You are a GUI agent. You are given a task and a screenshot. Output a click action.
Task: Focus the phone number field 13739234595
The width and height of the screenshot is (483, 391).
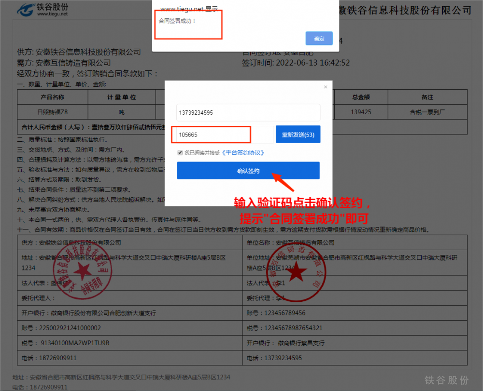248,112
